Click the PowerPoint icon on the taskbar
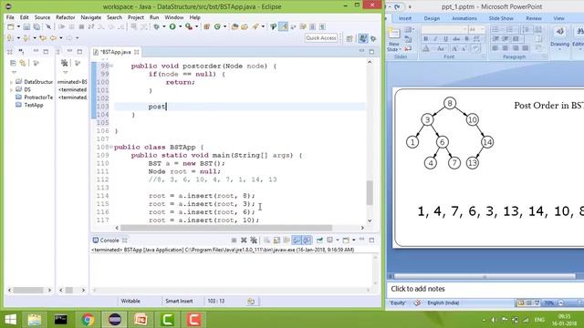 [141, 320]
